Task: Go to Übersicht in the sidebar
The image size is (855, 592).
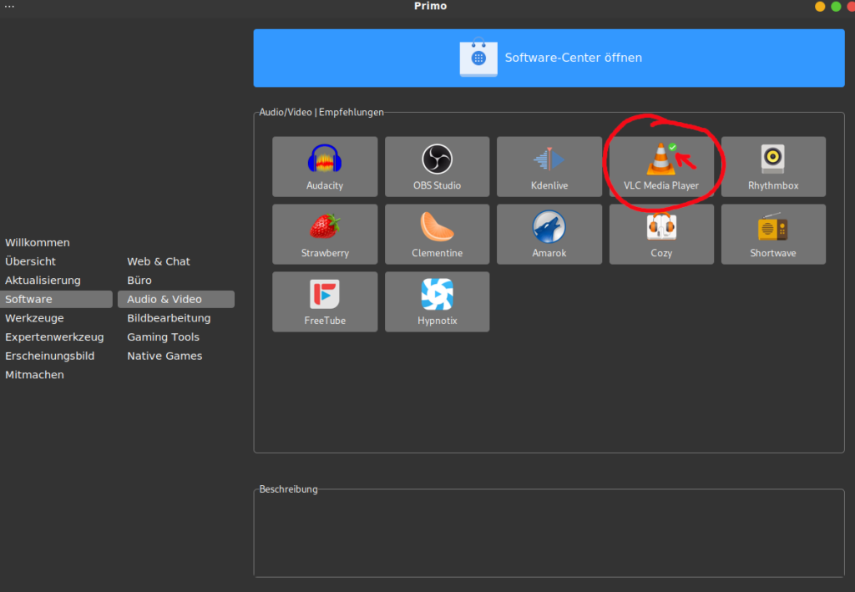Action: [x=30, y=261]
